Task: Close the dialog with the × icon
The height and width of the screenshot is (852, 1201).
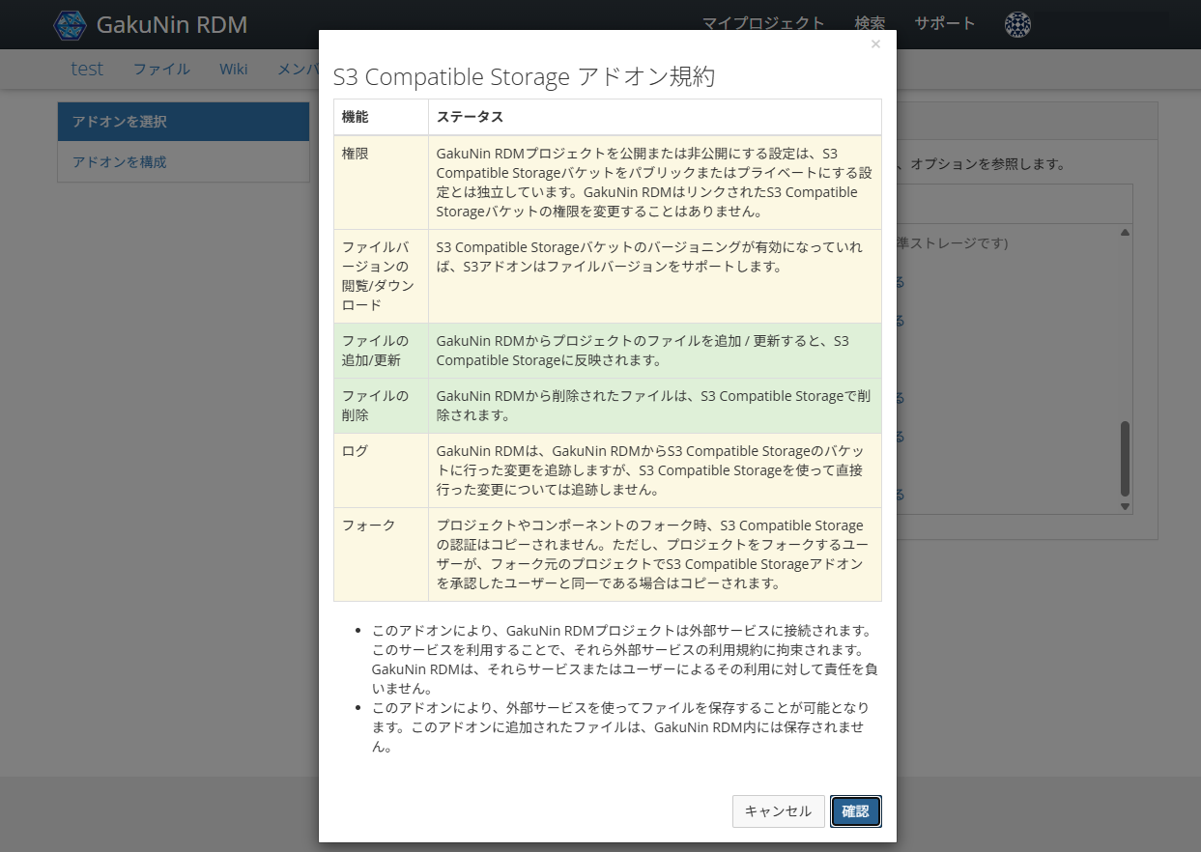Action: 875,44
